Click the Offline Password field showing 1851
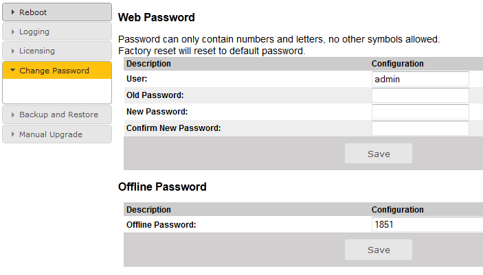The image size is (483, 275). tap(426, 224)
